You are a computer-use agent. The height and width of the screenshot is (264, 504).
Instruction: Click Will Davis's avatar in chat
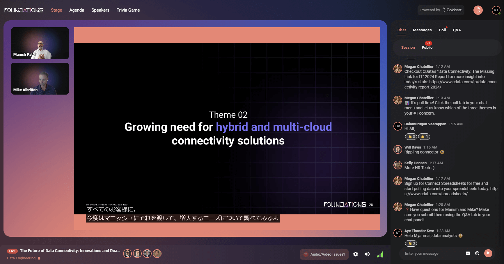(398, 149)
